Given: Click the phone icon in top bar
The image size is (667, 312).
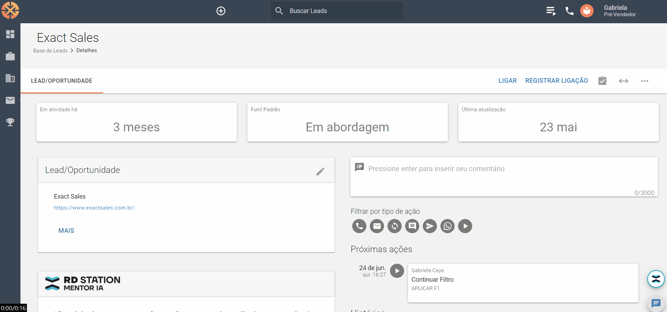Looking at the screenshot, I should 569,11.
